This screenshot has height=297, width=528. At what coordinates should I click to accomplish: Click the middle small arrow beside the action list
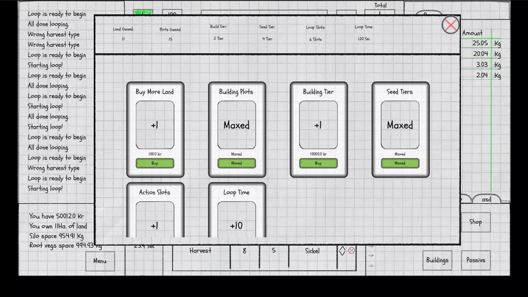click(371, 256)
